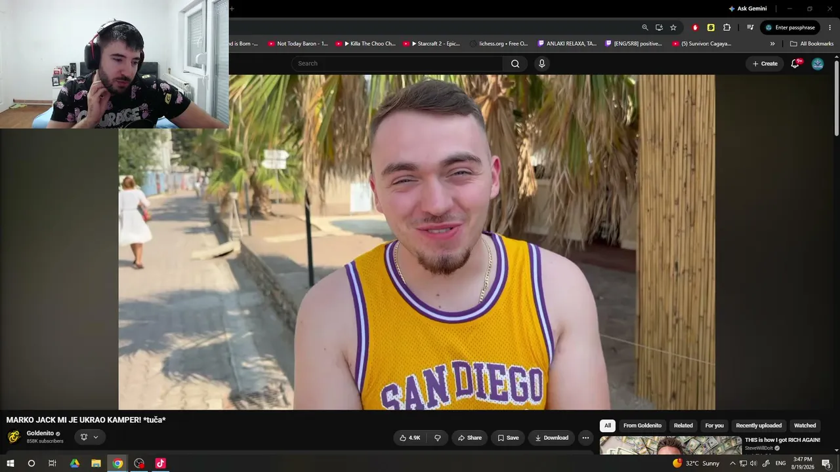
Task: Open the 'Starcraft 2 - Epic...' bookmark
Action: coord(432,44)
